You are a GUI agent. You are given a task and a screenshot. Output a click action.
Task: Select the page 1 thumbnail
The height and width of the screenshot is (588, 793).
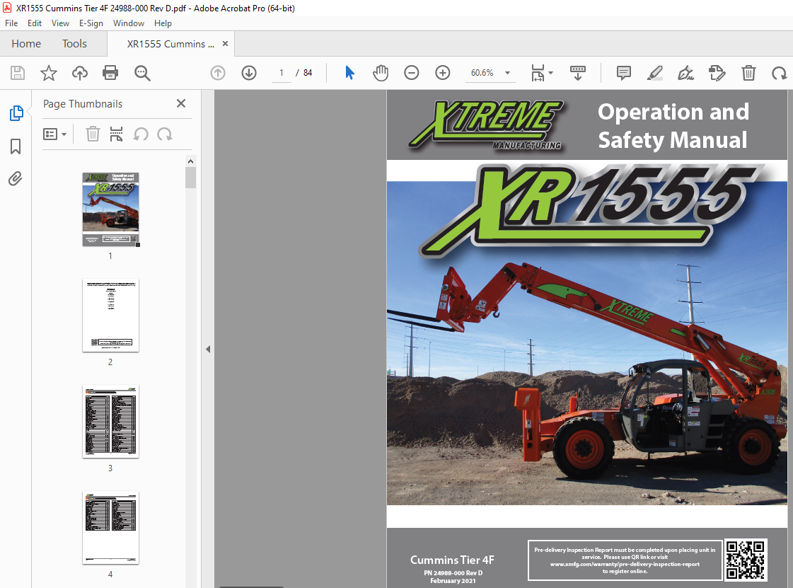coord(111,209)
